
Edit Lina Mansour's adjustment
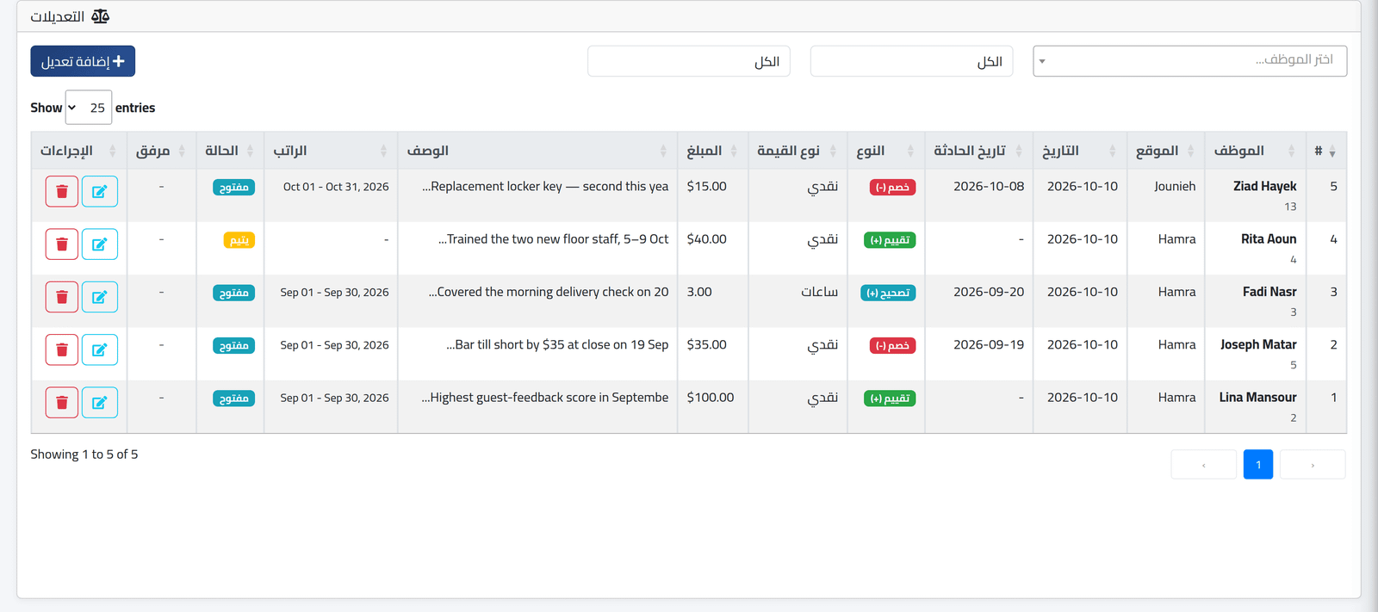pos(100,403)
